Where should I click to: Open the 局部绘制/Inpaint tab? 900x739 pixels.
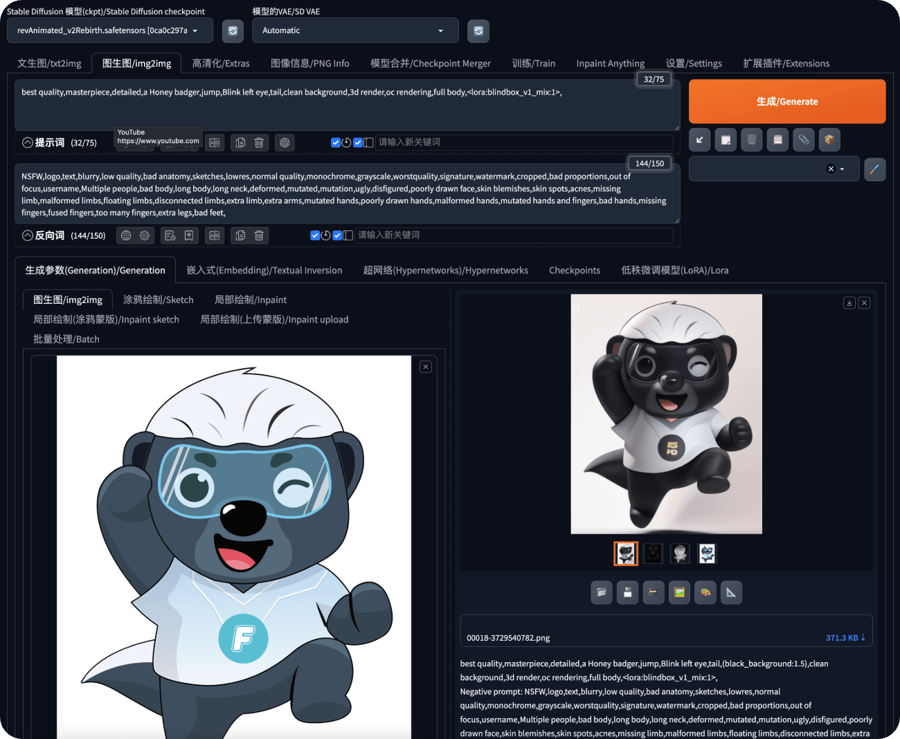pyautogui.click(x=250, y=300)
